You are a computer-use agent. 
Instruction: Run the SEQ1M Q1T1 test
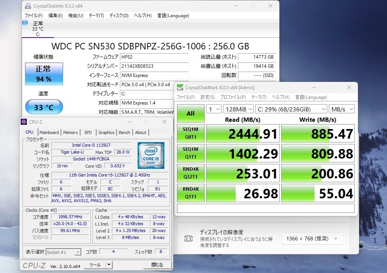pyautogui.click(x=190, y=153)
